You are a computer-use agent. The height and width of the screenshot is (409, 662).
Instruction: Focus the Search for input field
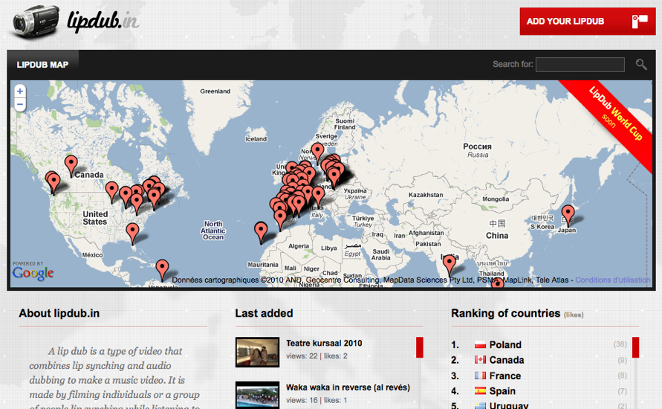580,65
